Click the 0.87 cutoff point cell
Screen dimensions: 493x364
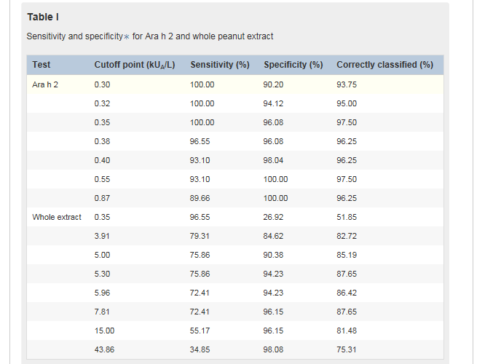pyautogui.click(x=103, y=198)
